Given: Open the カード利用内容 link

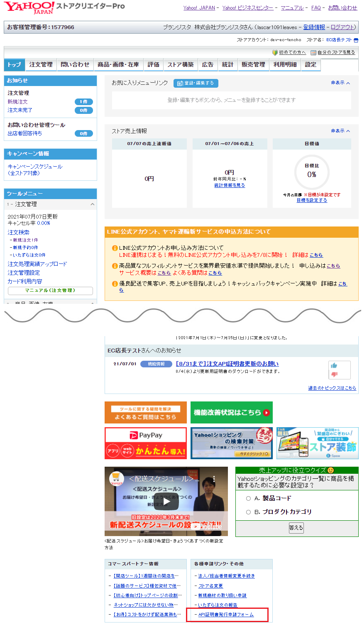Looking at the screenshot, I should (x=25, y=281).
